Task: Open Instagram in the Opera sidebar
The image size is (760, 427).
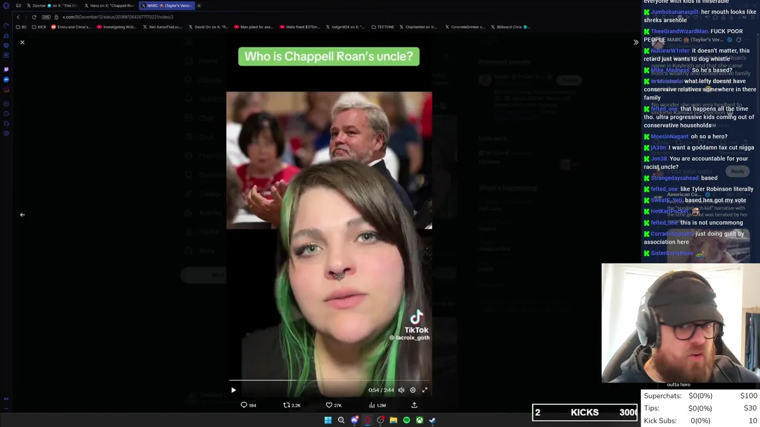Action: coord(6,90)
